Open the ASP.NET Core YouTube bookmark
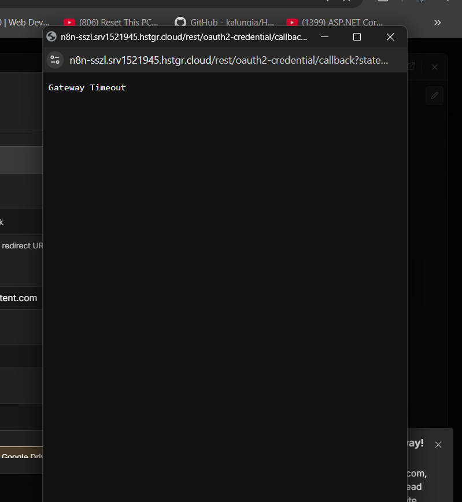This screenshot has width=462, height=502. (334, 23)
